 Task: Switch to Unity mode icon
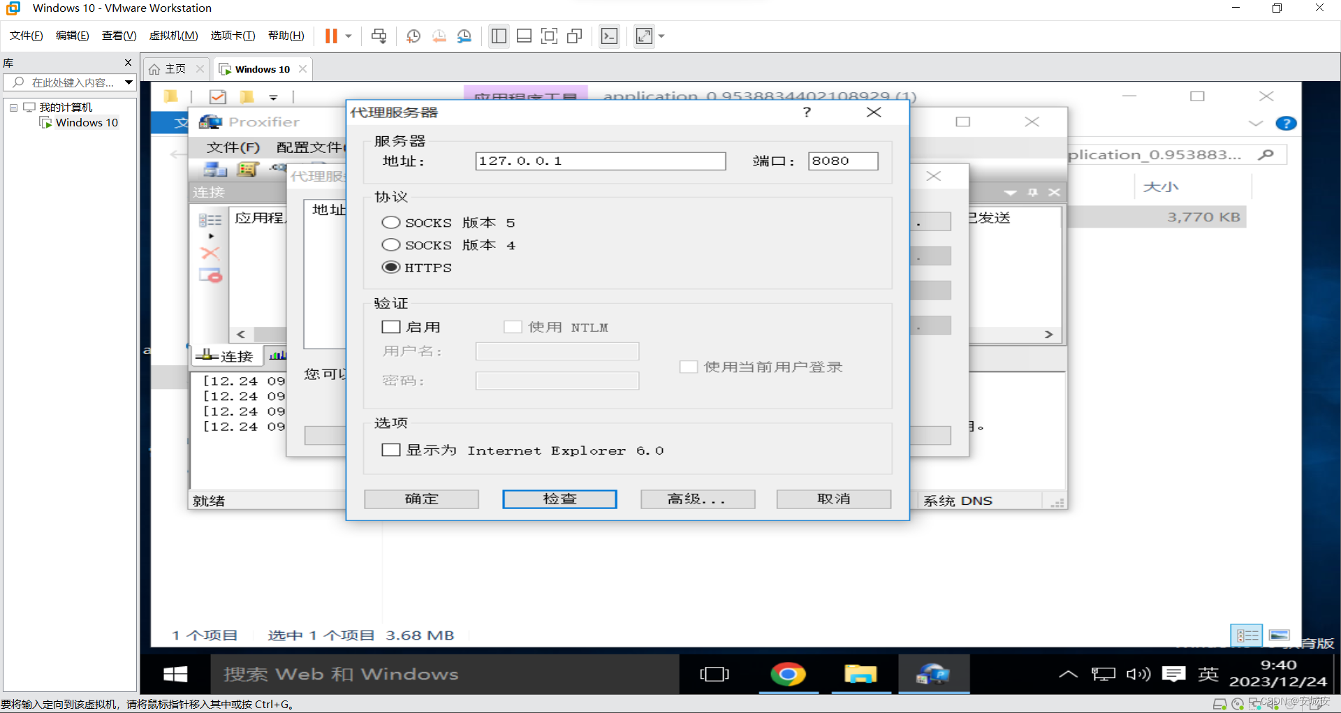pos(575,36)
